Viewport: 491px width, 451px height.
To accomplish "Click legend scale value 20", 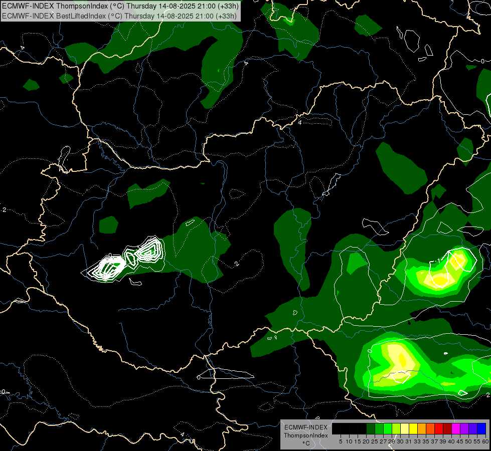I will 366,441.
